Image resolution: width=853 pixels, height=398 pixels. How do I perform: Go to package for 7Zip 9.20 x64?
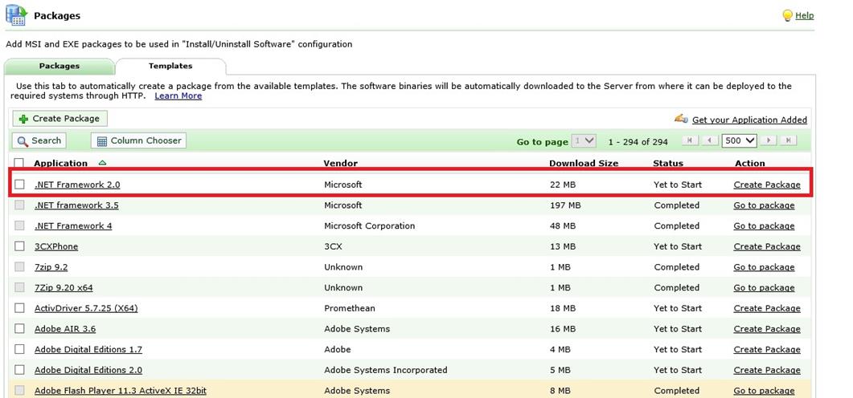tap(764, 288)
